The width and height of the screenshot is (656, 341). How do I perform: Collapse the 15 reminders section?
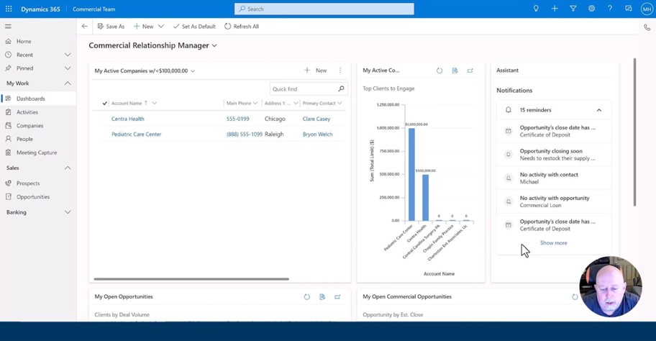(599, 110)
